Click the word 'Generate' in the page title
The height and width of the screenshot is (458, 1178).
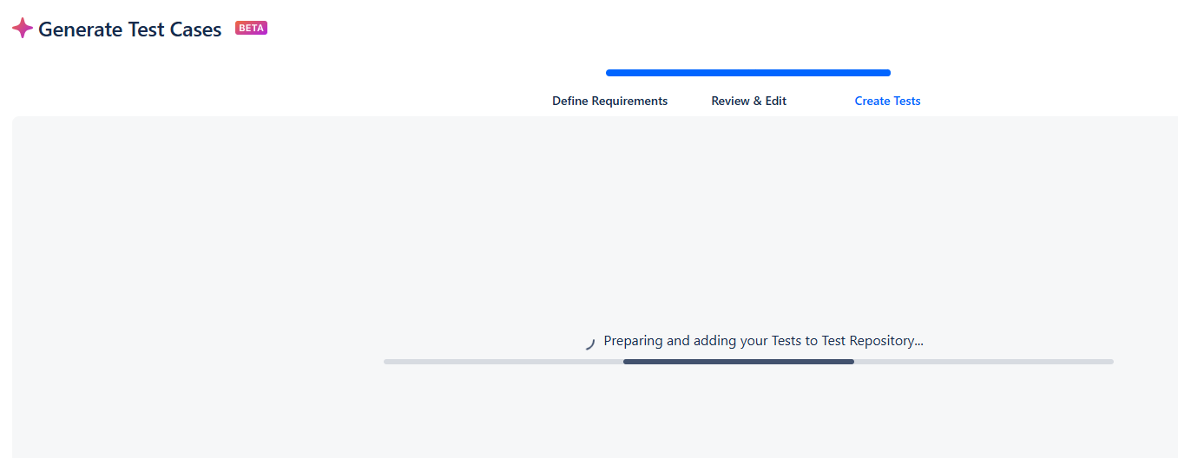[x=80, y=29]
